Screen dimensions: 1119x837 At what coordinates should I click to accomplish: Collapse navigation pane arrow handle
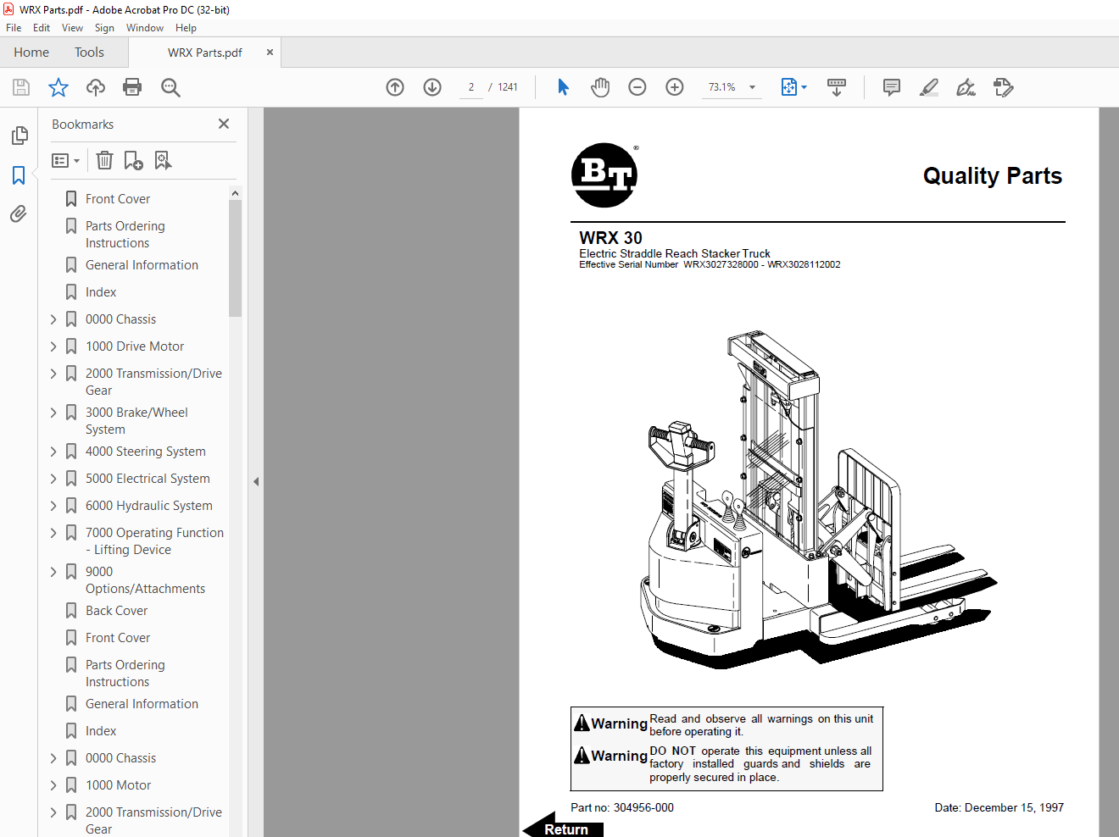[256, 481]
